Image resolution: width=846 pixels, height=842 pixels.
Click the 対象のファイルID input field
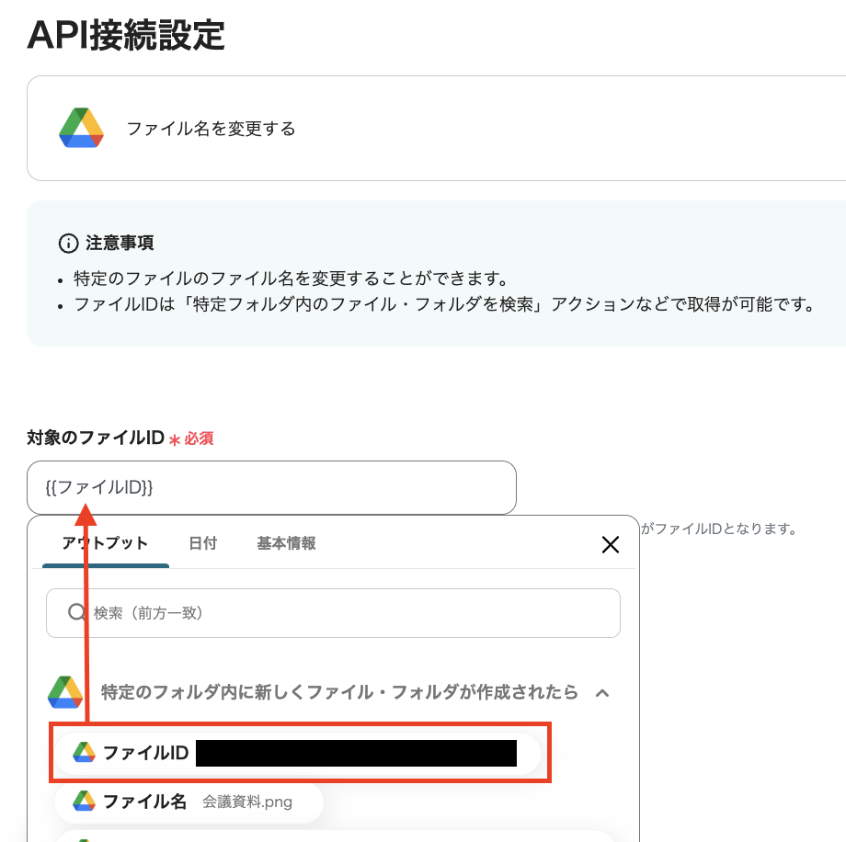tap(271, 487)
